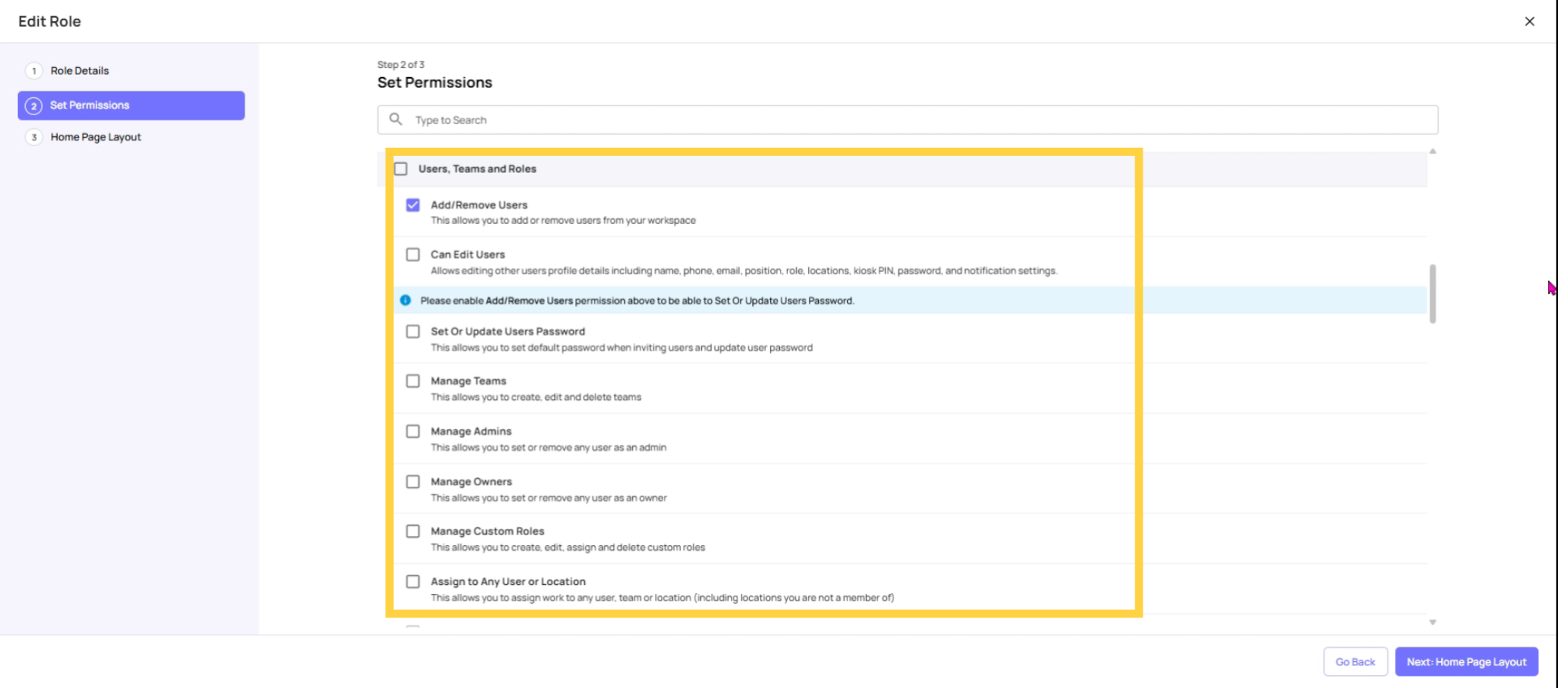Click the 'Step 2 of 3' text
Screen dimensions: 1558x688
[x=401, y=65]
